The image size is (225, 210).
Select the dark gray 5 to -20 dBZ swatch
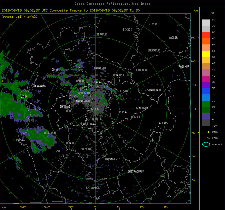pos(206,123)
